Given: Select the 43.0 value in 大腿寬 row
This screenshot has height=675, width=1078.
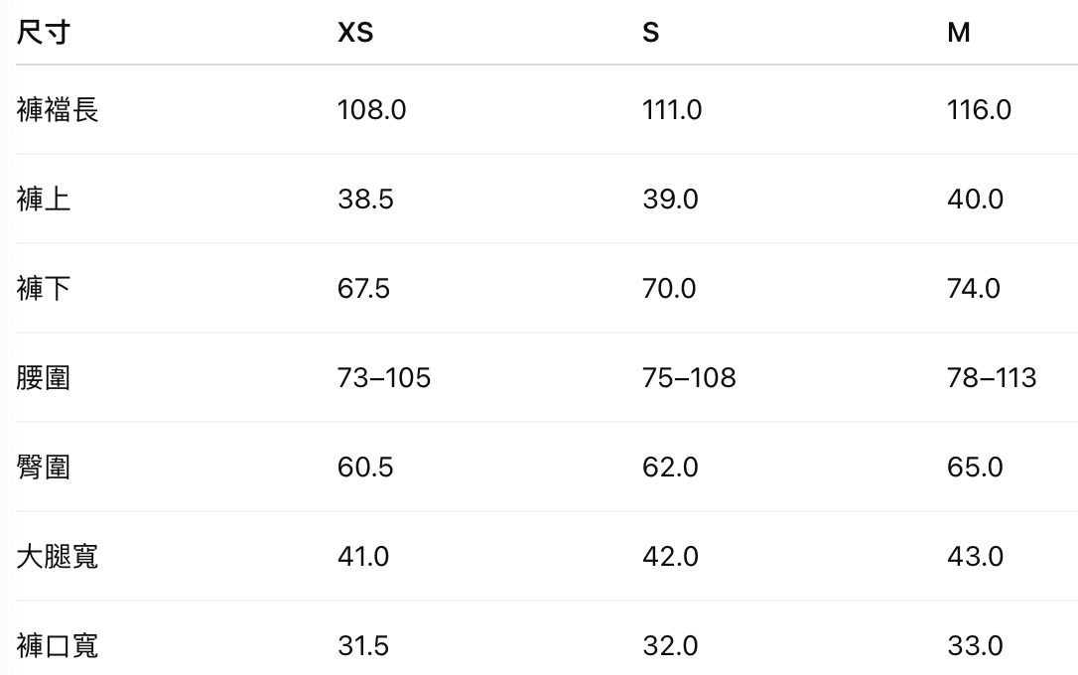Looking at the screenshot, I should pyautogui.click(x=975, y=557).
